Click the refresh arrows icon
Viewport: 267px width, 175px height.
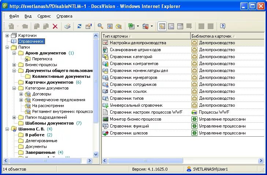pos(79,26)
